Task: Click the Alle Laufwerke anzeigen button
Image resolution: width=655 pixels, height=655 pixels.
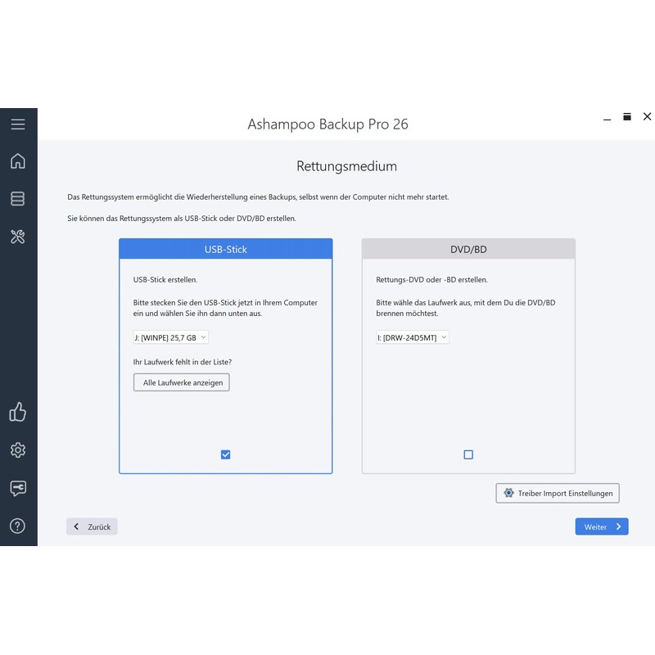Action: 181,382
